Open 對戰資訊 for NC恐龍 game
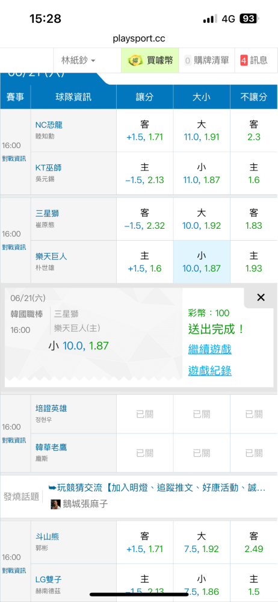Viewport: 278px width, 602px height. [x=14, y=158]
